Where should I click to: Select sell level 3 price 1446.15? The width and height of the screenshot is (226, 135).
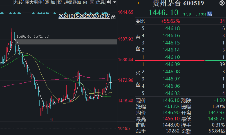[171, 43]
